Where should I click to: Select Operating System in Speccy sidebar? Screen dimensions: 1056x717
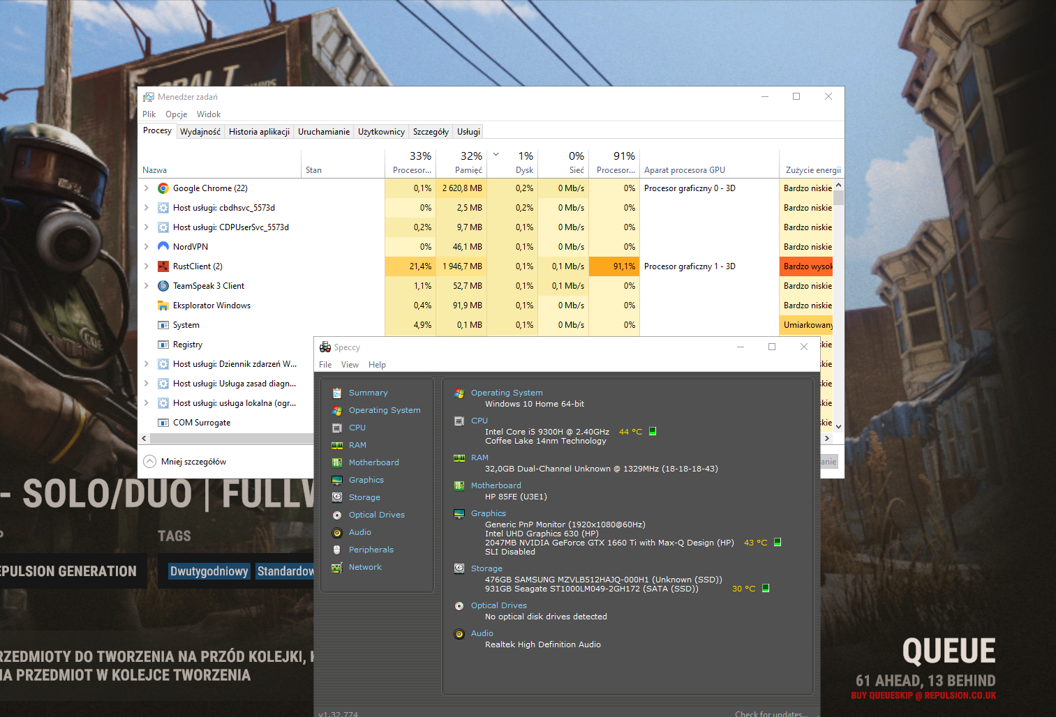tap(384, 409)
